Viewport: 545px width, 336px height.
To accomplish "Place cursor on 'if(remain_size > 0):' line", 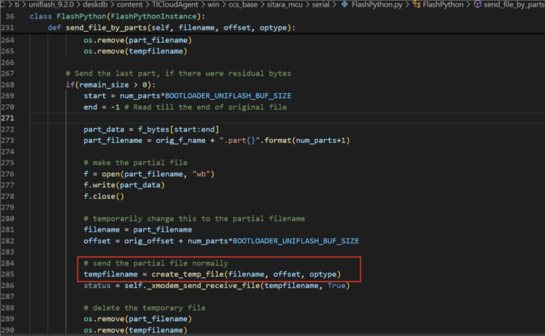I will [x=110, y=85].
